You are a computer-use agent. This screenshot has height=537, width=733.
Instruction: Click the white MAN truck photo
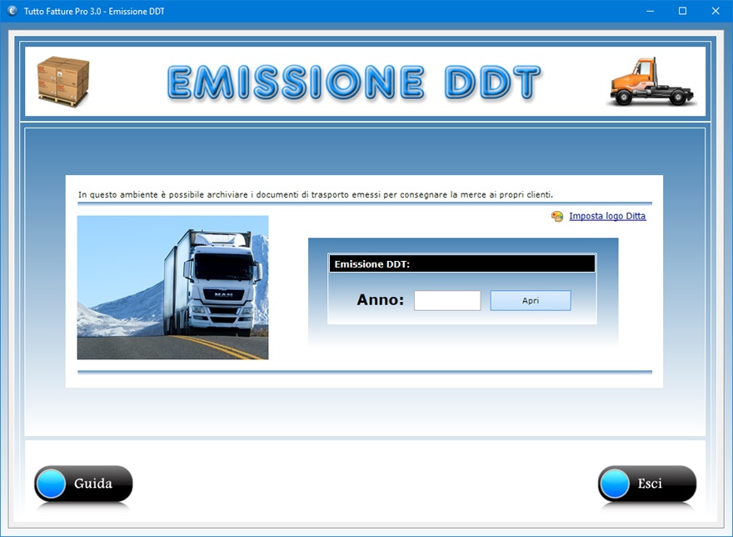(172, 288)
